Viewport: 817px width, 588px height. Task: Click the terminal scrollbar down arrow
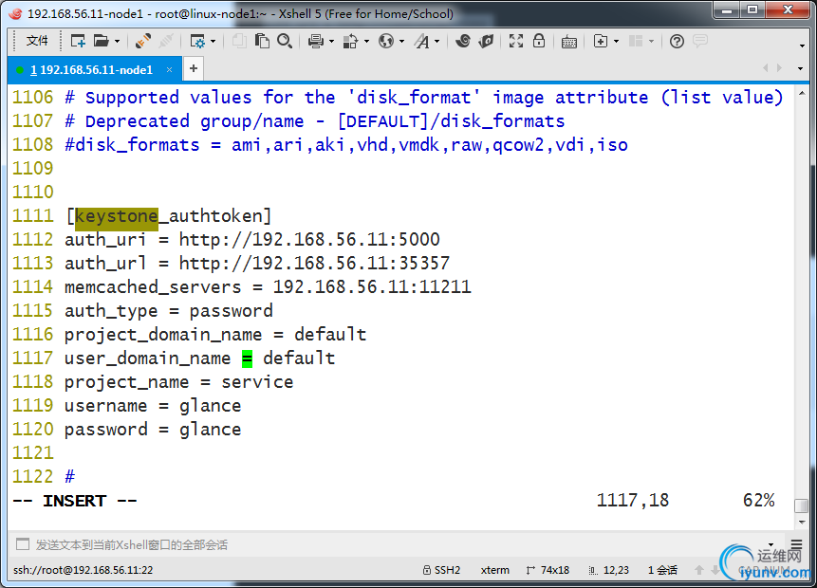[802, 522]
